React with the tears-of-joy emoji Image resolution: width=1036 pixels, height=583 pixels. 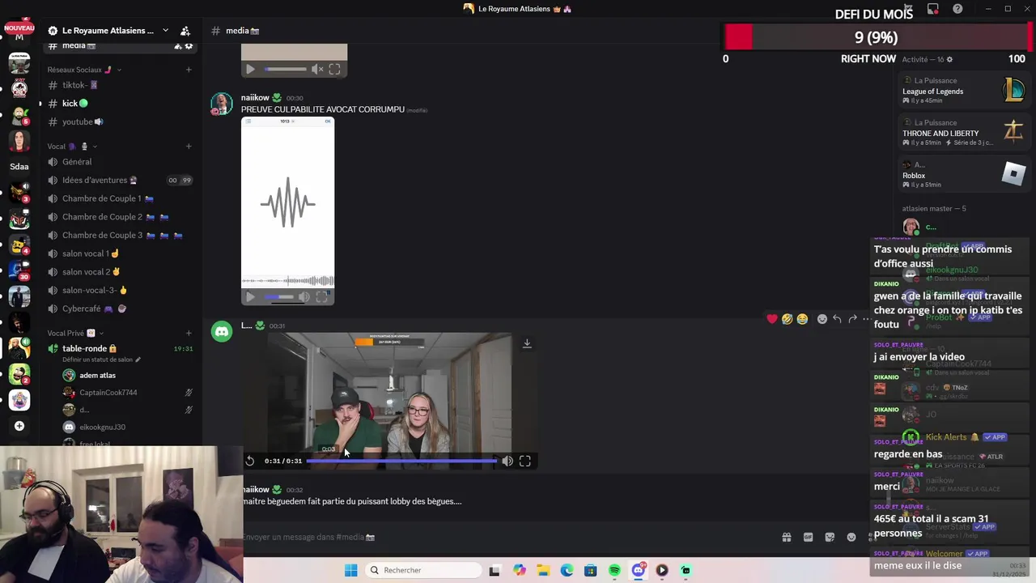coord(802,319)
